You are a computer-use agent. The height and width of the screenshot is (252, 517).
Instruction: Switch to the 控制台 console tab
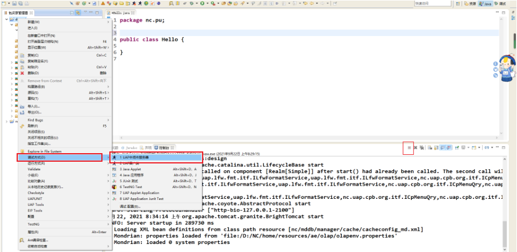[x=164, y=147]
